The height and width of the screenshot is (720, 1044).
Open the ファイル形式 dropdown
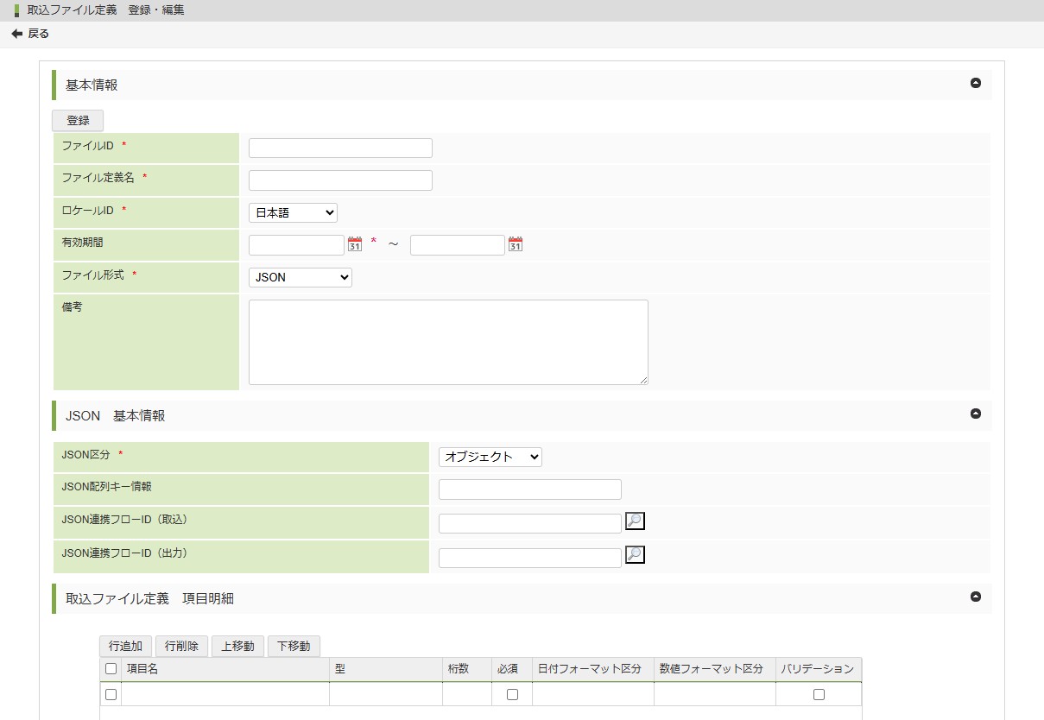point(300,277)
